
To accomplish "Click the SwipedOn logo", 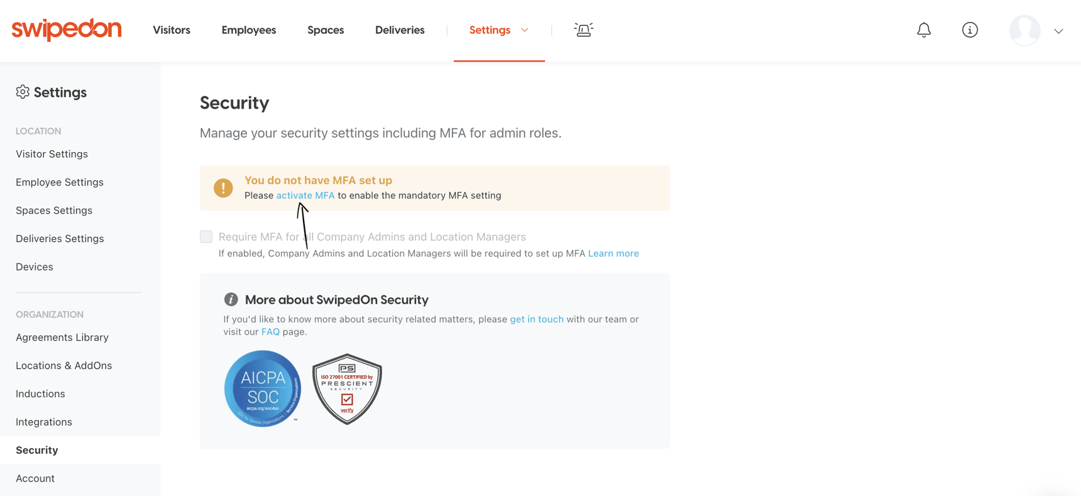I will pyautogui.click(x=66, y=30).
